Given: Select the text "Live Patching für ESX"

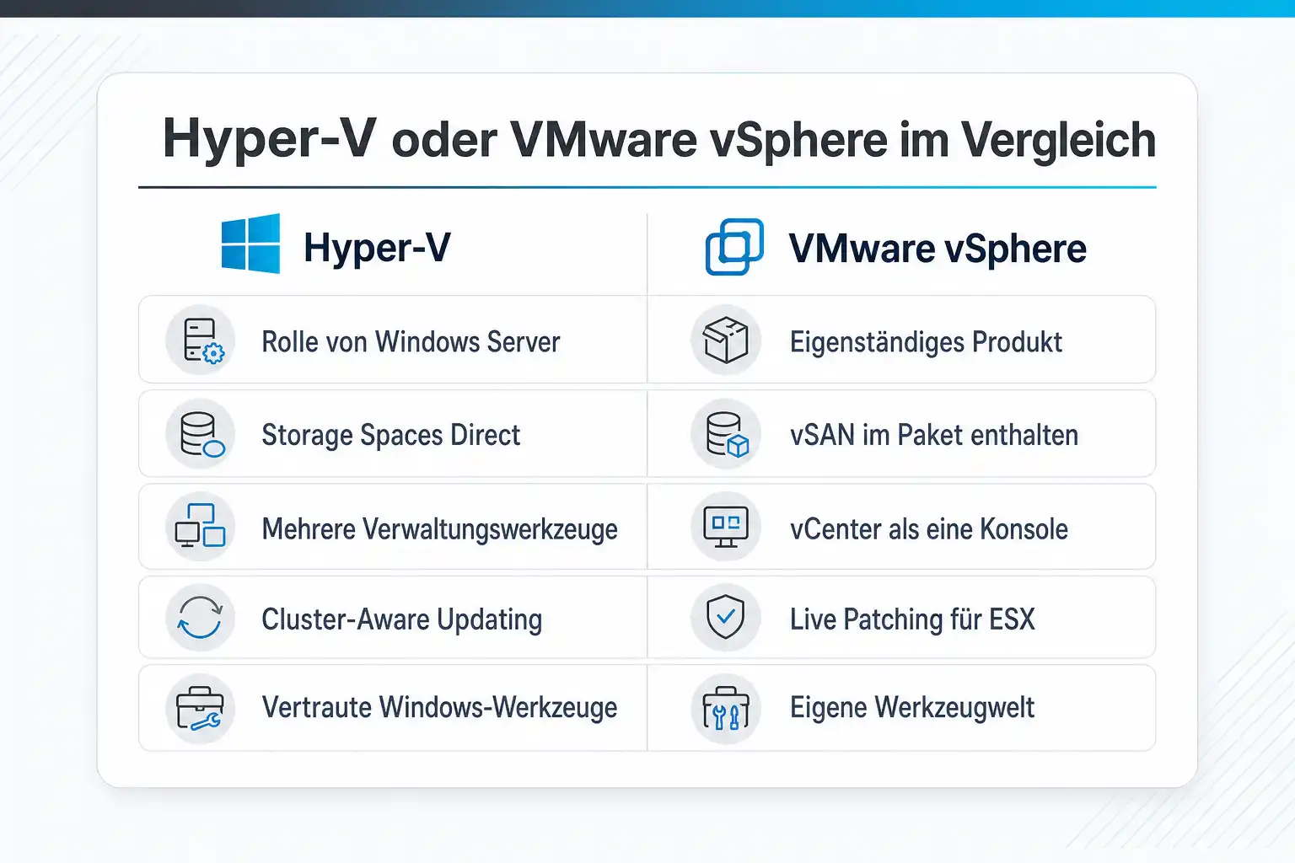Looking at the screenshot, I should [912, 619].
